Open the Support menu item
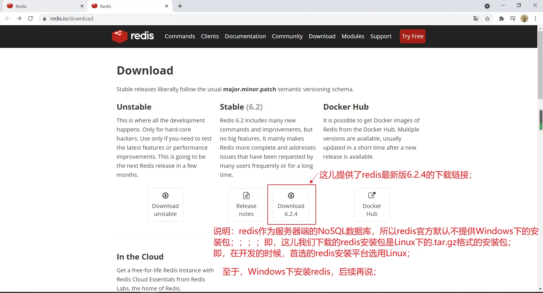This screenshot has height=293, width=543. pyautogui.click(x=381, y=36)
